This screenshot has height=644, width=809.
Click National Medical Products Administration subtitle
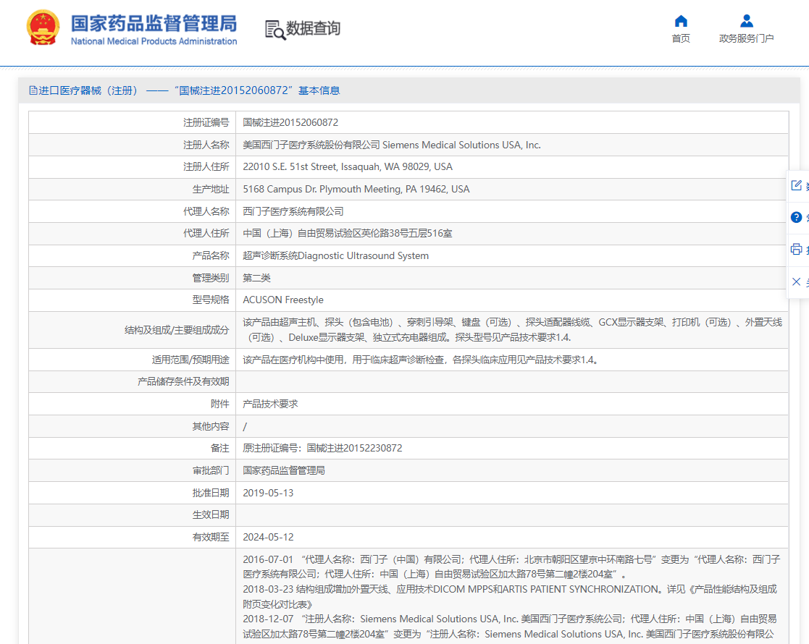154,41
